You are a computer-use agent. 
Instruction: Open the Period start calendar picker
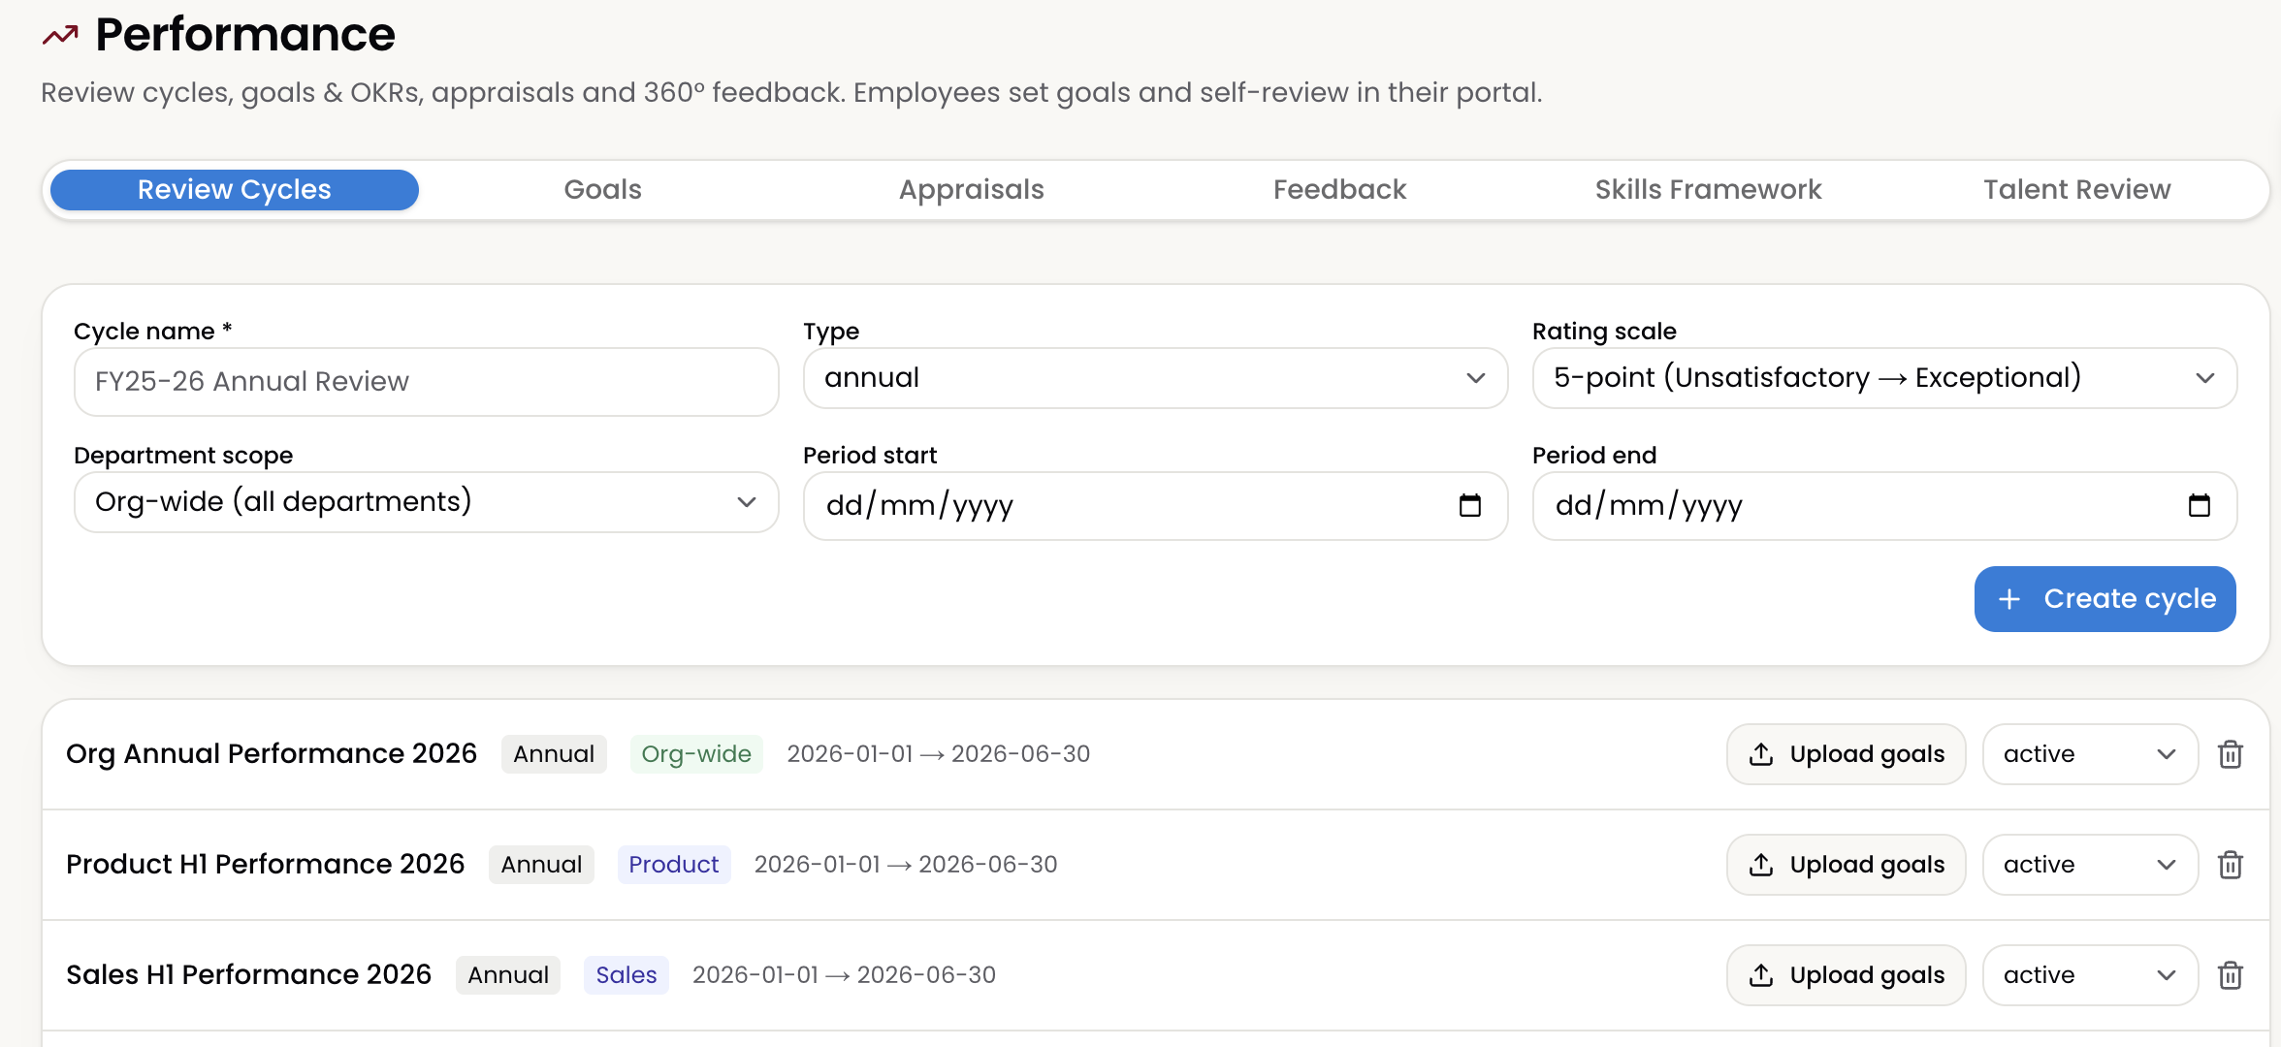[x=1470, y=505]
